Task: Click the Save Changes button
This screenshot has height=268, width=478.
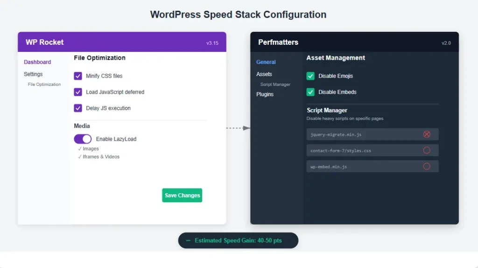Action: [182, 196]
